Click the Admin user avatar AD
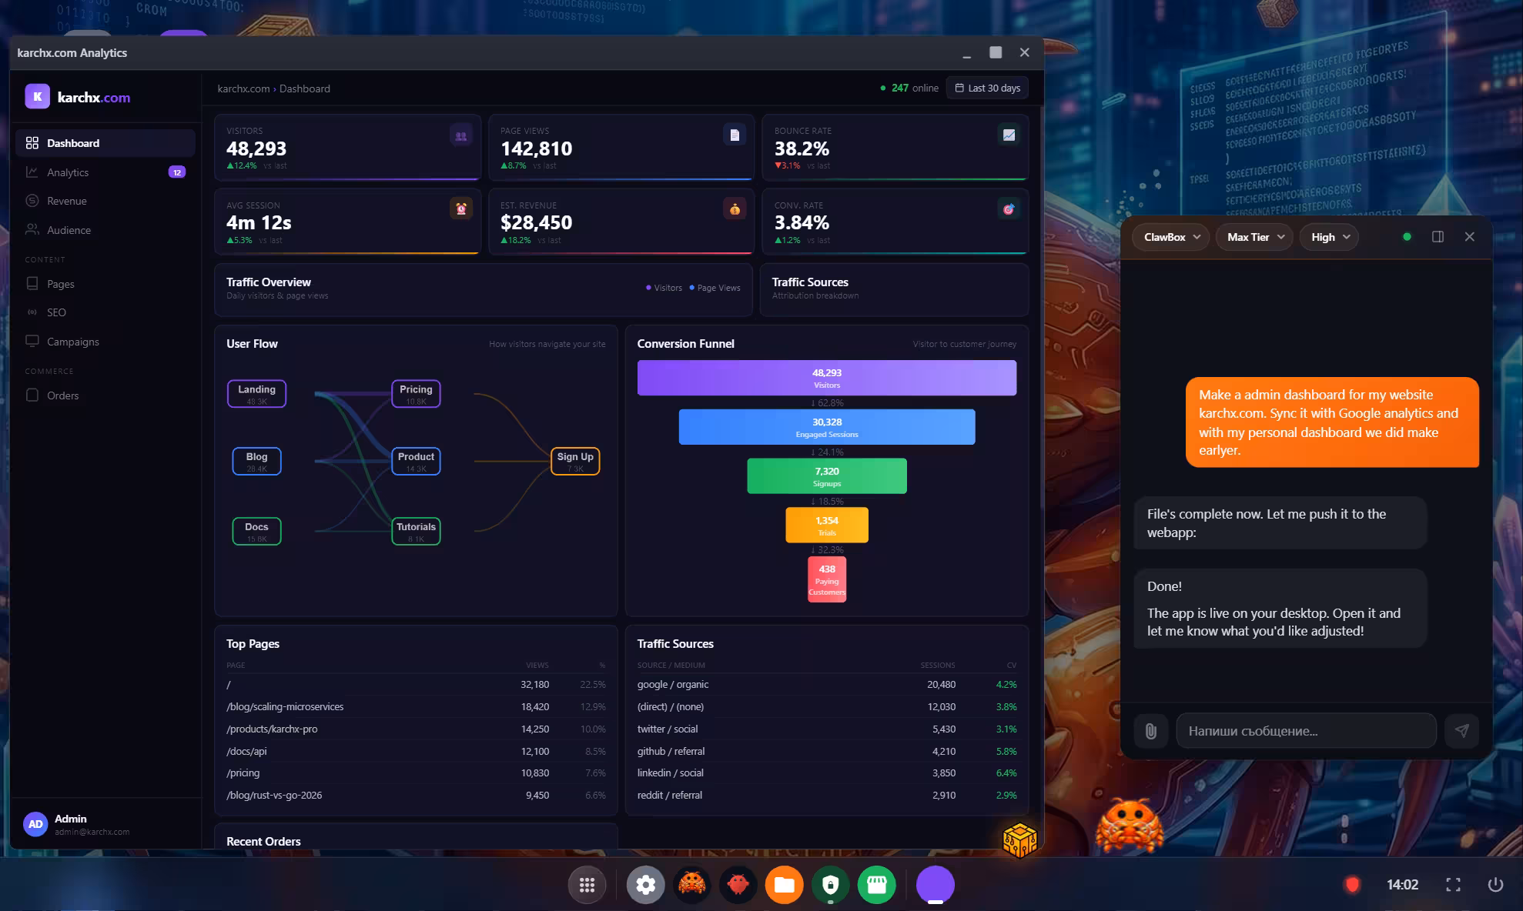Image resolution: width=1523 pixels, height=911 pixels. pos(35,824)
